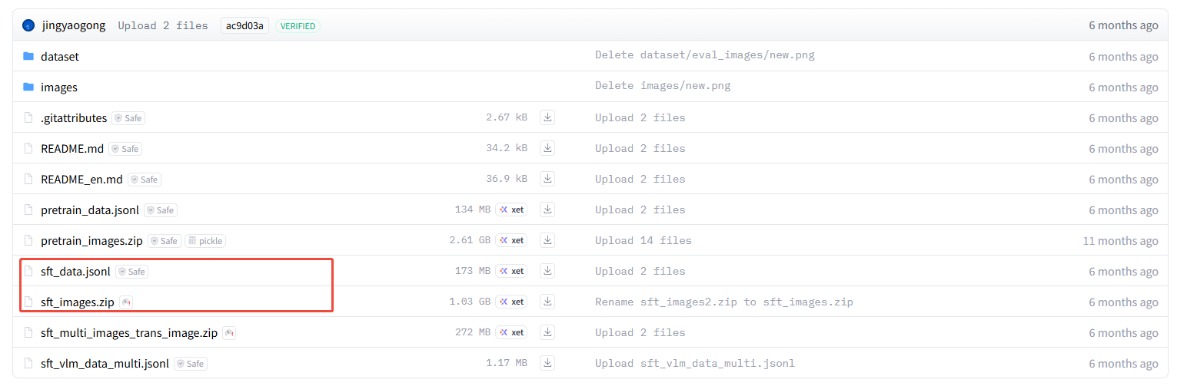1197x386 pixels.
Task: Open the dataset folder
Action: [x=60, y=57]
